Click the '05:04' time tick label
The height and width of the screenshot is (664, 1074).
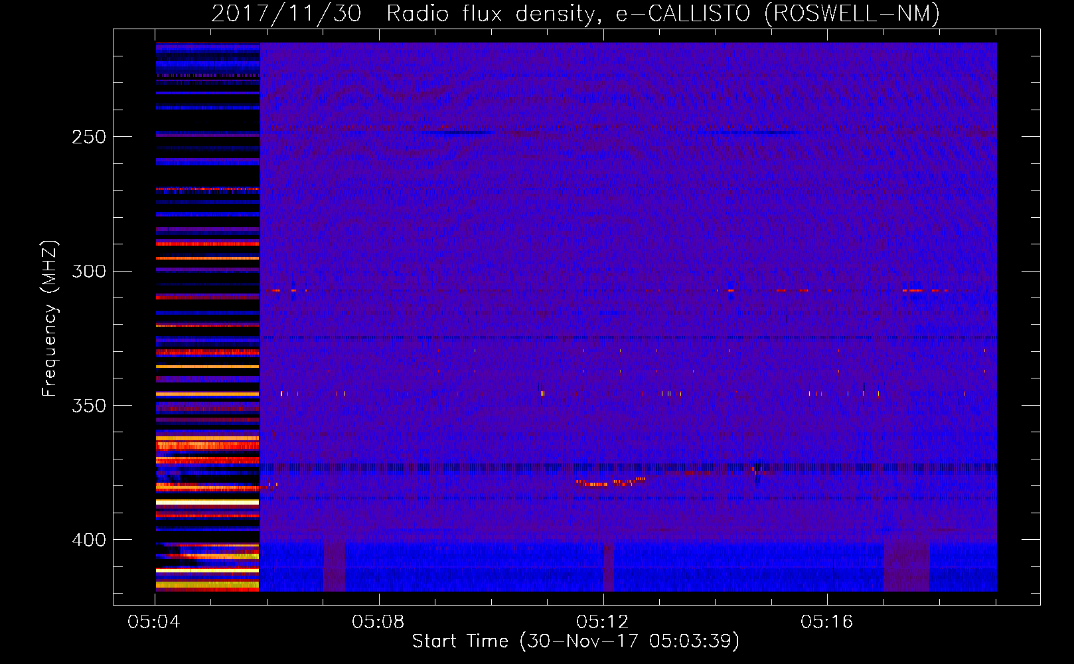point(154,622)
